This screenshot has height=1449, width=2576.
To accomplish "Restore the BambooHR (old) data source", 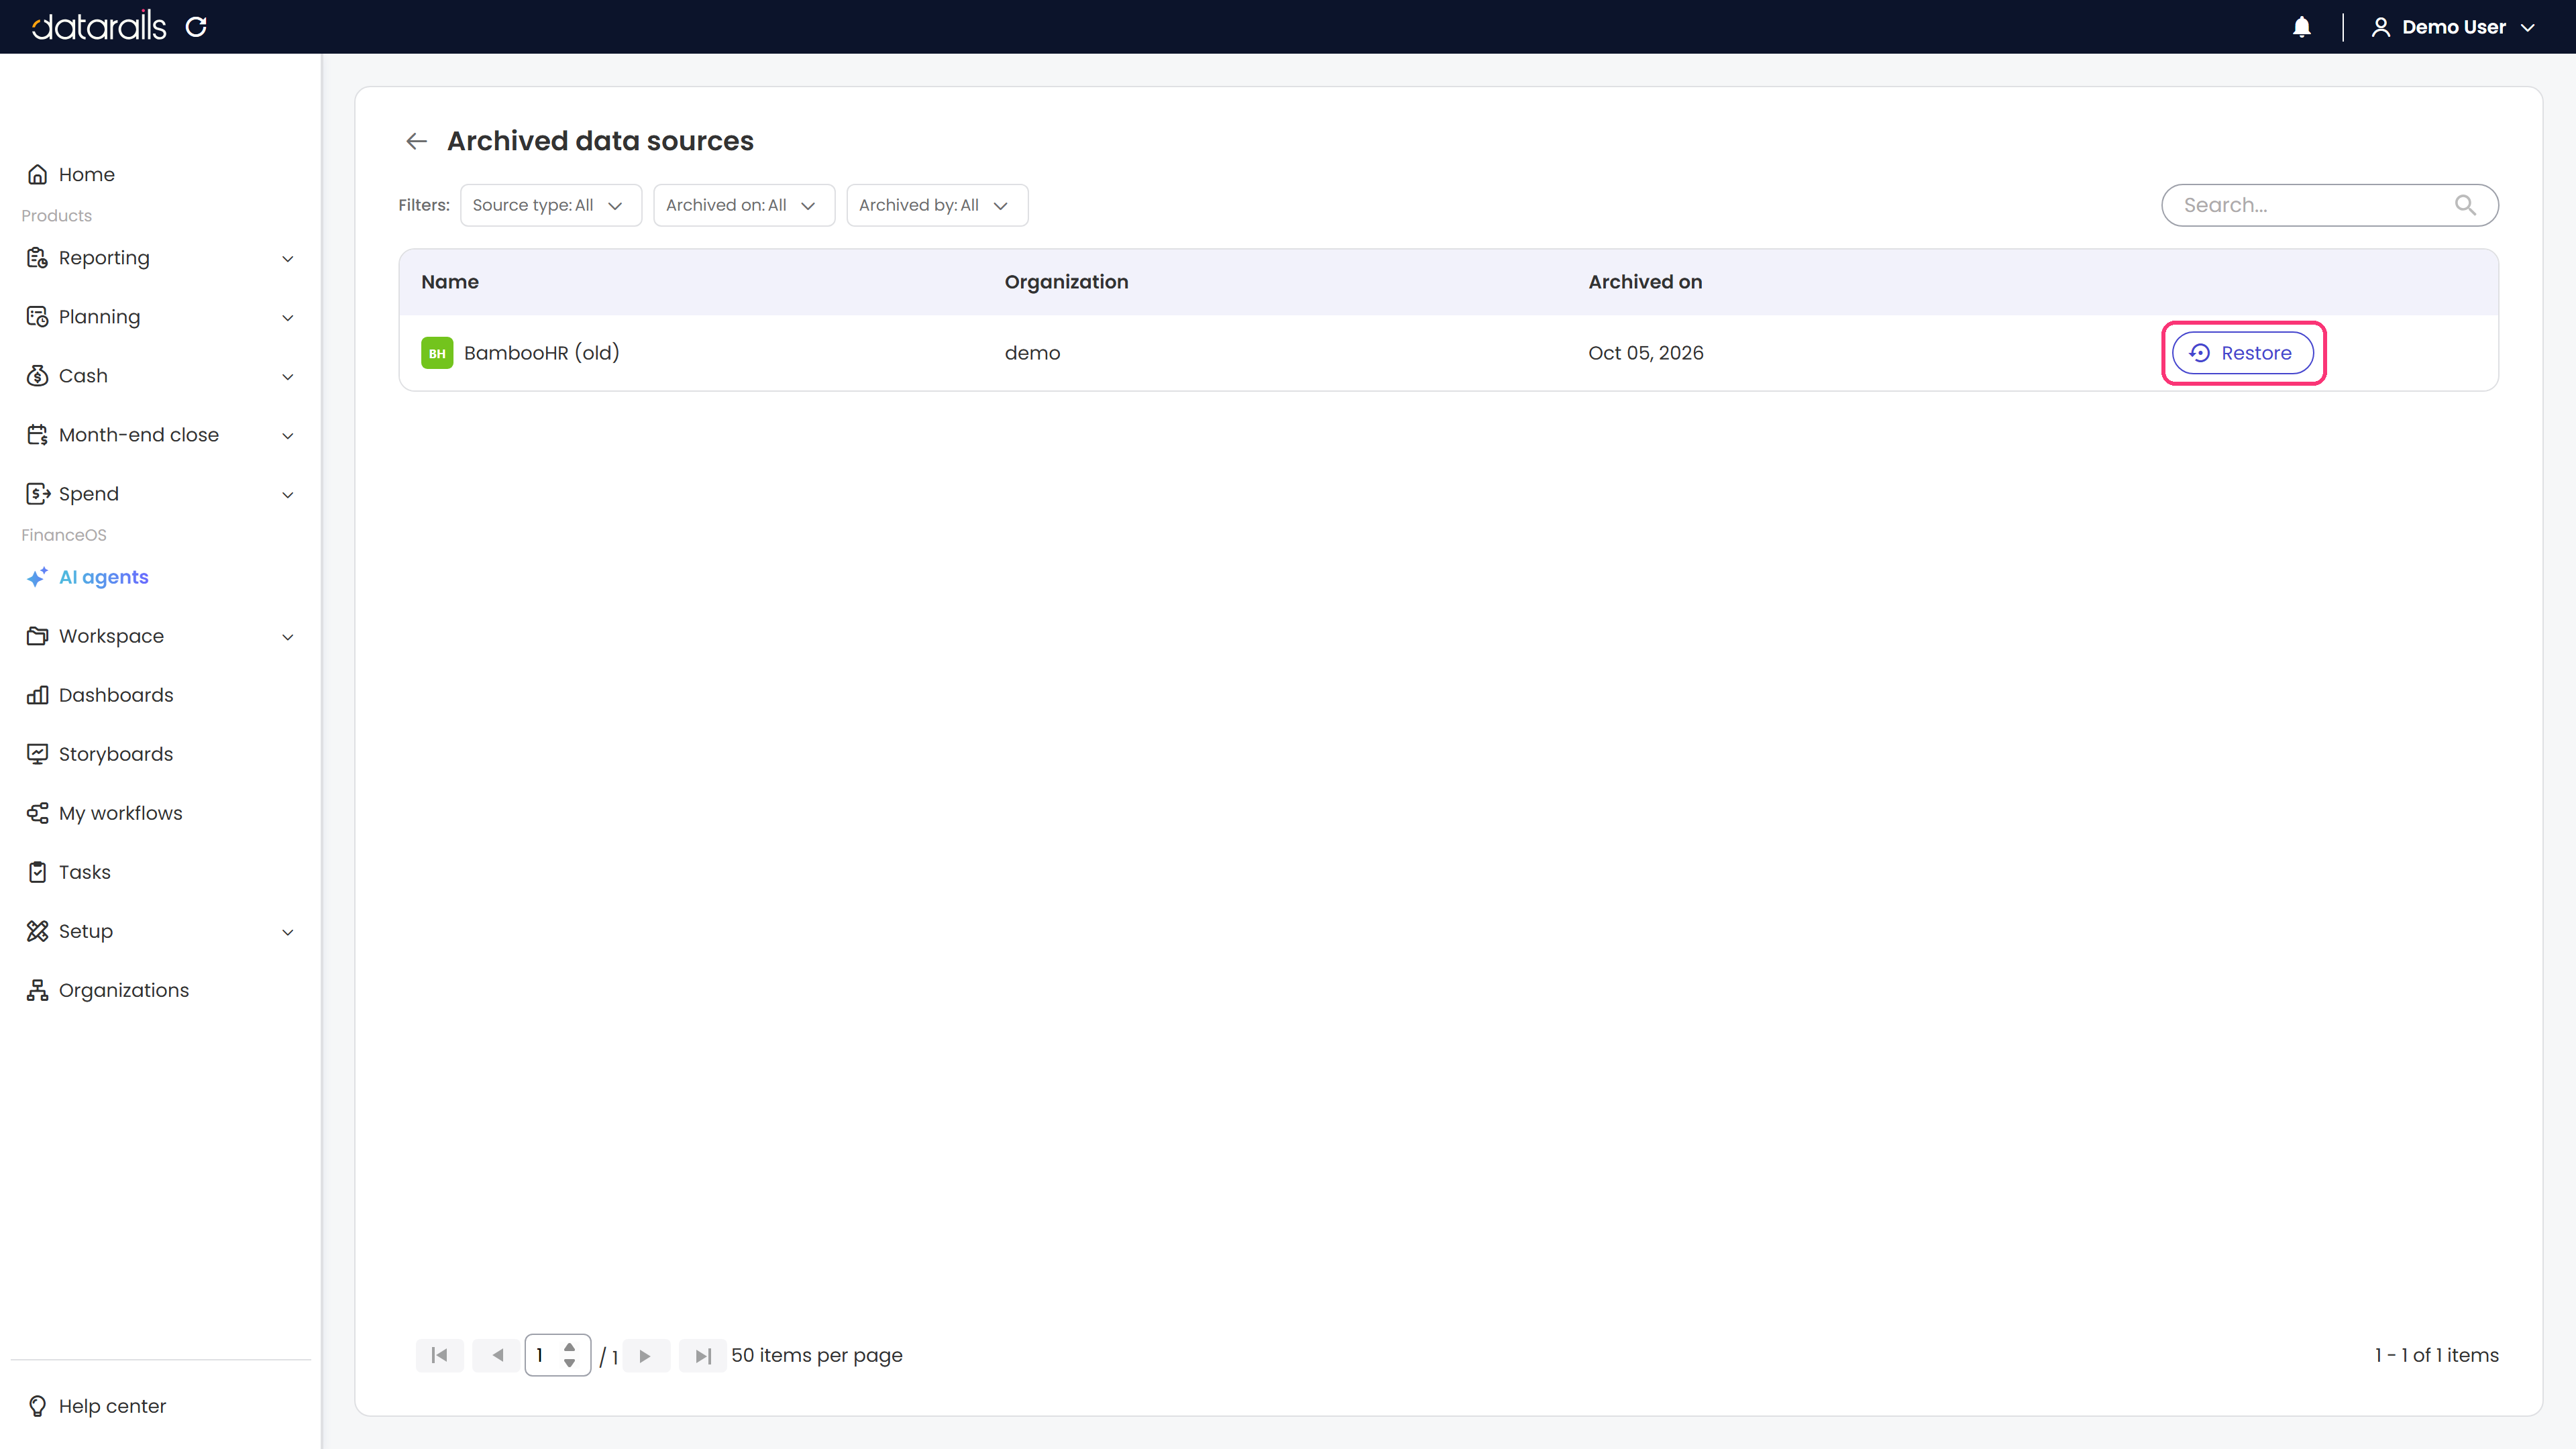I will 2243,353.
